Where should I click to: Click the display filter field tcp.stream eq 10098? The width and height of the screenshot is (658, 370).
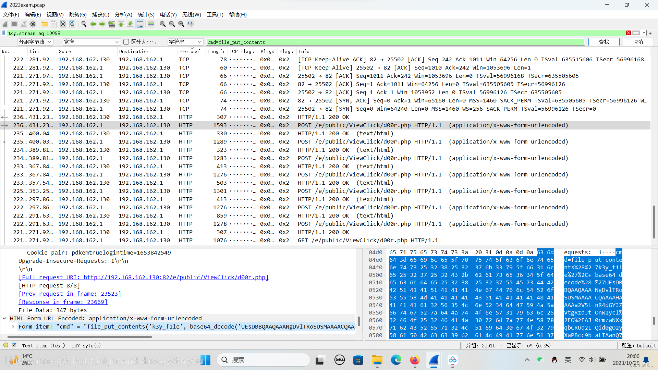pyautogui.click(x=308, y=33)
